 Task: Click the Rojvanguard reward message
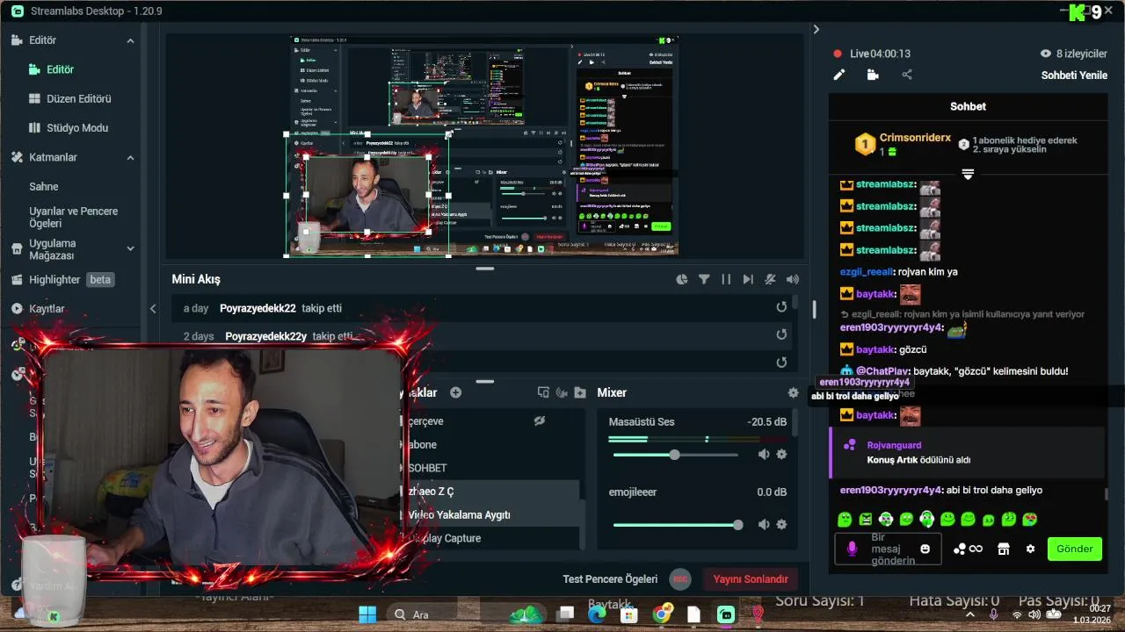[x=967, y=452]
